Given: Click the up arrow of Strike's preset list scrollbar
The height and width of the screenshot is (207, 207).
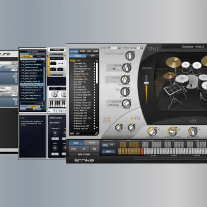Looking at the screenshot, I should [x=97, y=61].
